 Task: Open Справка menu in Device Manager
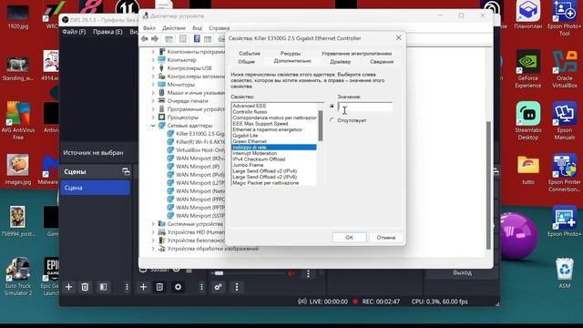219,28
